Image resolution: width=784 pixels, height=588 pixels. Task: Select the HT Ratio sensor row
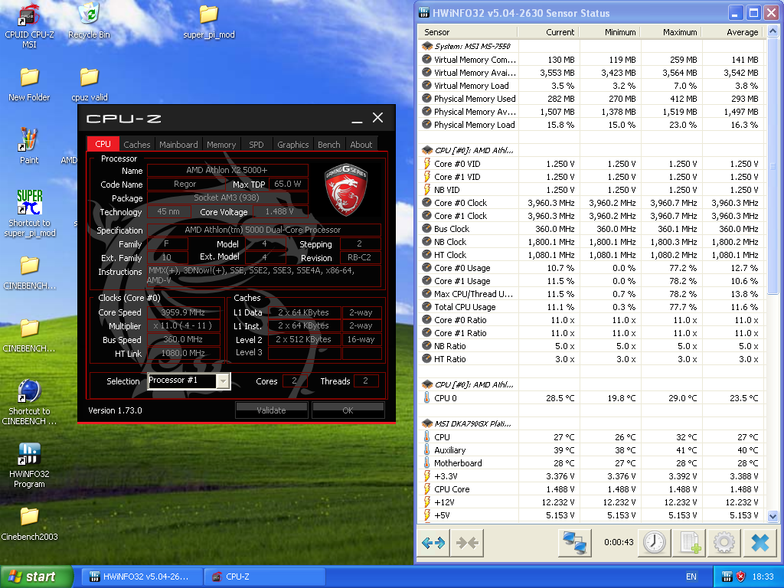(592, 358)
